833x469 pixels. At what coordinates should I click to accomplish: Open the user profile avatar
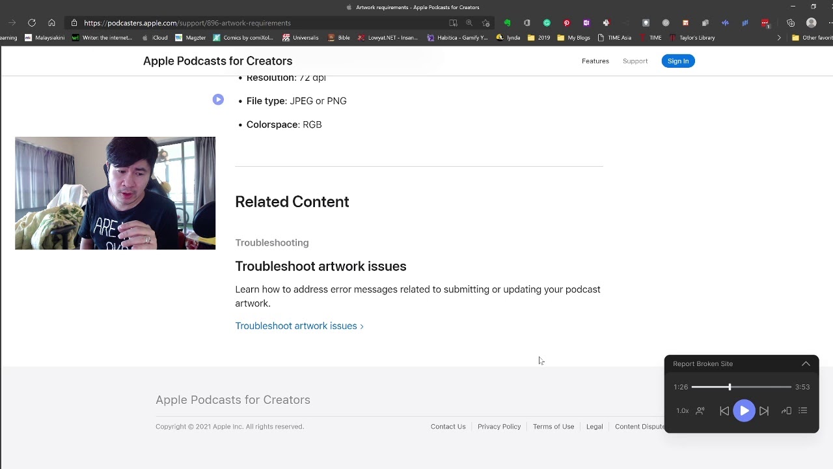[x=812, y=23]
